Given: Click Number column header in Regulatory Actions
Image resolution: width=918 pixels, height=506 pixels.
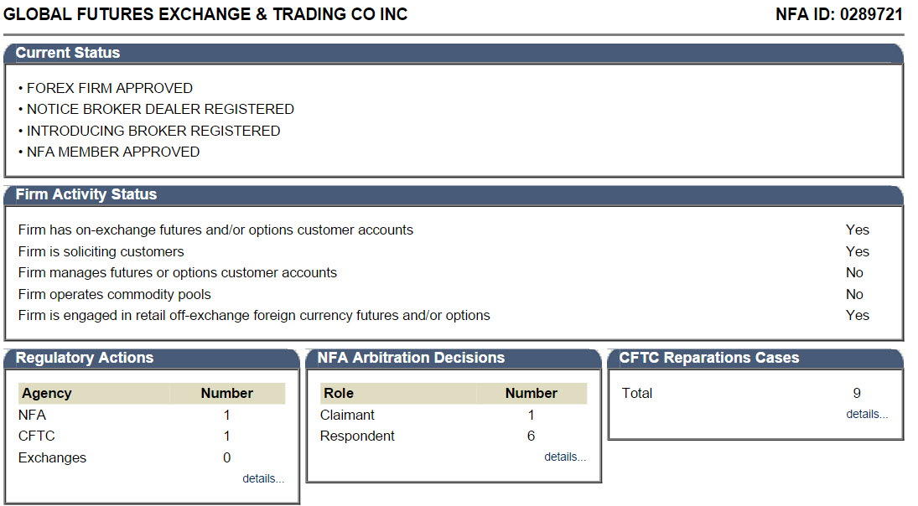Looking at the screenshot, I should tap(226, 393).
